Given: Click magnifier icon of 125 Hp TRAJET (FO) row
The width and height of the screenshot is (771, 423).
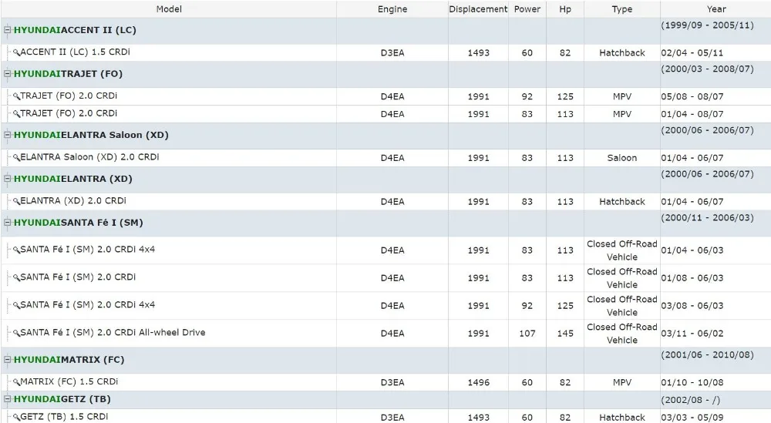Looking at the screenshot, I should click(16, 96).
